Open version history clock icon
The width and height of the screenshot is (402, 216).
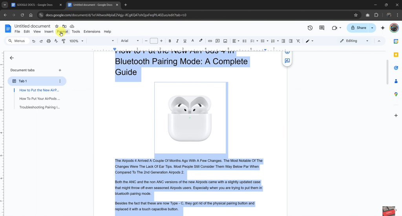tap(310, 28)
